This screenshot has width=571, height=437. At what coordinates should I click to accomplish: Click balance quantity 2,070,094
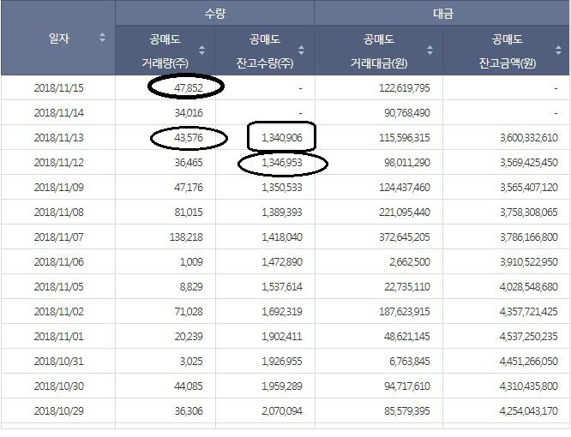pyautogui.click(x=282, y=410)
